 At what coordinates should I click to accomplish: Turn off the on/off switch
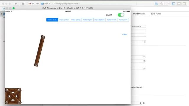pyautogui.click(x=121, y=15)
